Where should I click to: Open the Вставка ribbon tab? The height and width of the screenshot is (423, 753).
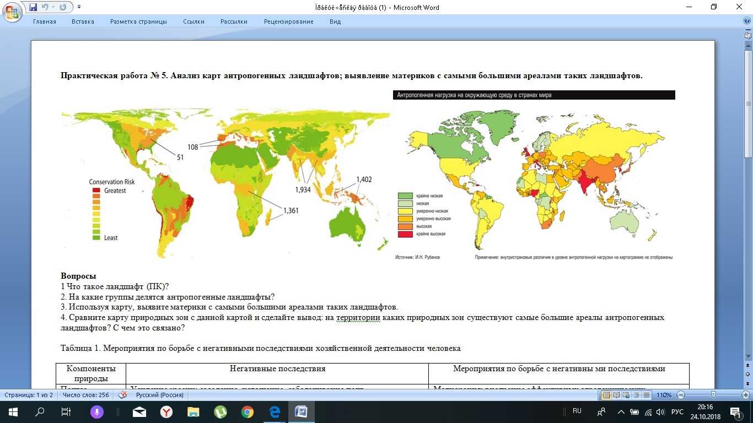point(83,21)
